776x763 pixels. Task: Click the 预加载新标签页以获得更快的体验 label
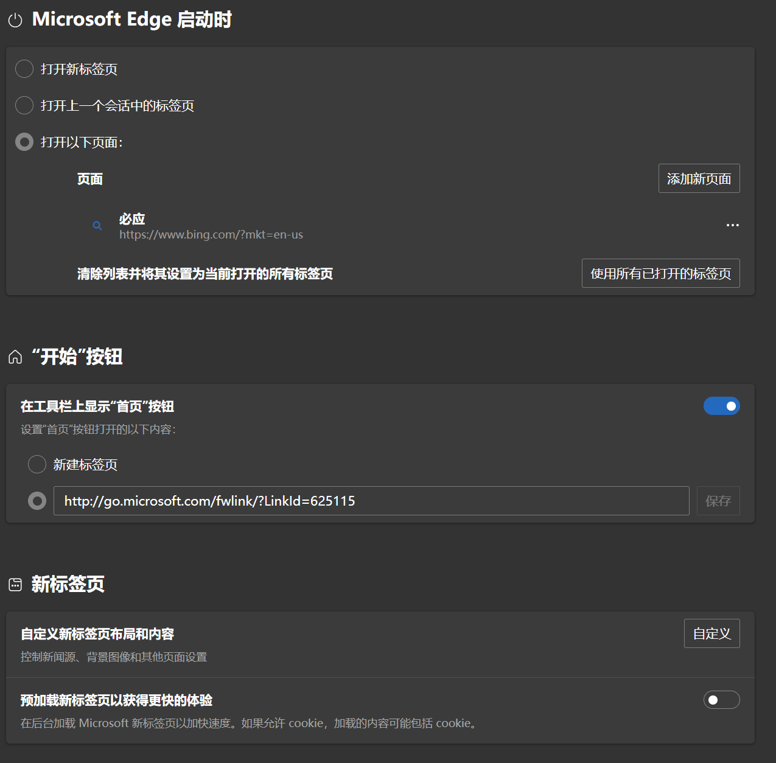pos(116,700)
